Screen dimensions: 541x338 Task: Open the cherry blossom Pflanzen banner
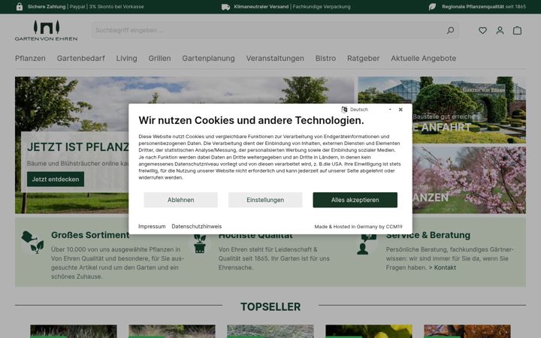tap(469, 180)
